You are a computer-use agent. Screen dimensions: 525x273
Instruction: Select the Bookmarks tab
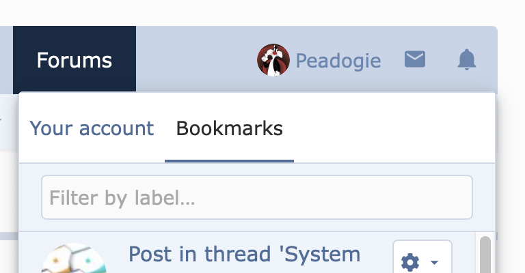230,128
